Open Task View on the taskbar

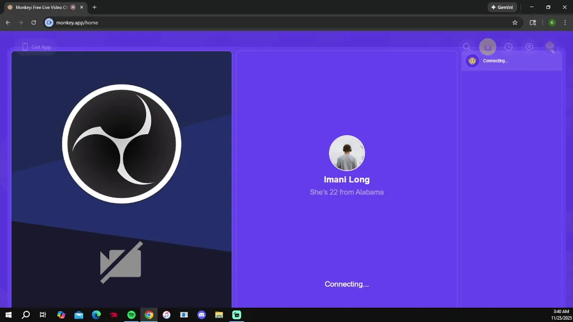click(x=43, y=315)
